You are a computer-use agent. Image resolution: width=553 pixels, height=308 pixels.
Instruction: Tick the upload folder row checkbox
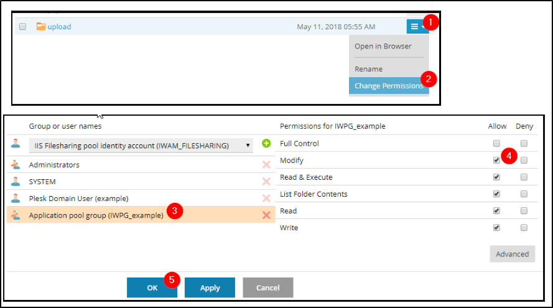pyautogui.click(x=22, y=27)
